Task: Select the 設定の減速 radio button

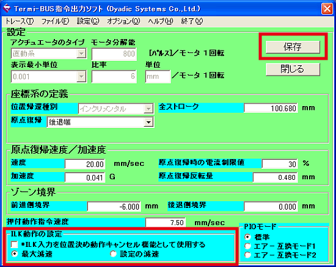Action: tap(113, 254)
